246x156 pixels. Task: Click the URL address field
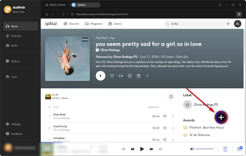point(102,14)
